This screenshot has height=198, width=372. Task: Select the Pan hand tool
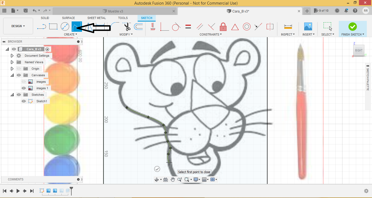pyautogui.click(x=173, y=180)
